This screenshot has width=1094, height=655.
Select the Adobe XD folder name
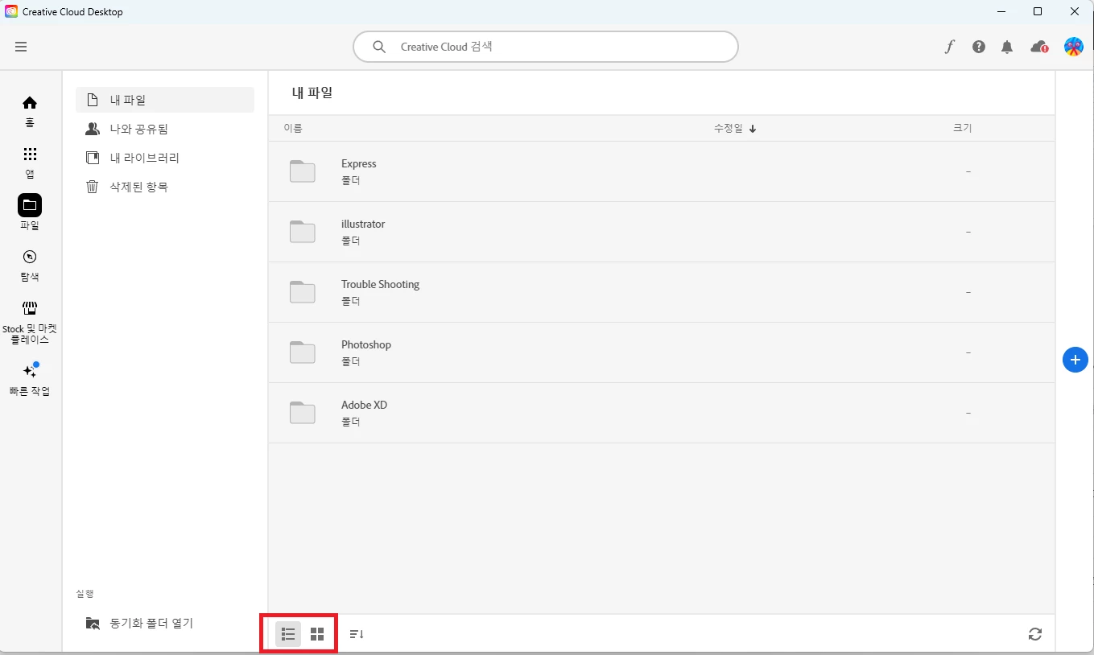[x=364, y=405]
